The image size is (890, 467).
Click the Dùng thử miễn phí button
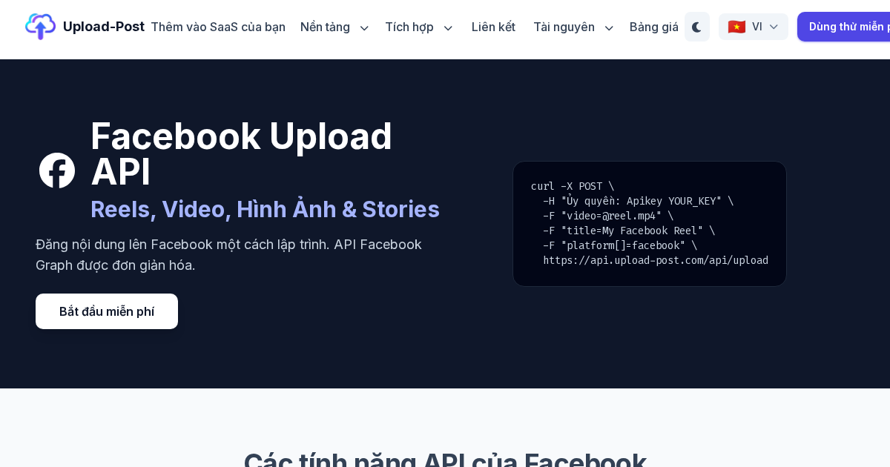pos(844,27)
